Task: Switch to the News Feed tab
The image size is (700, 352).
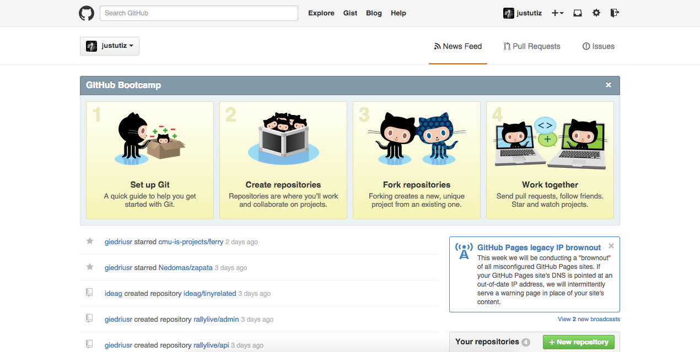Action: pos(458,47)
